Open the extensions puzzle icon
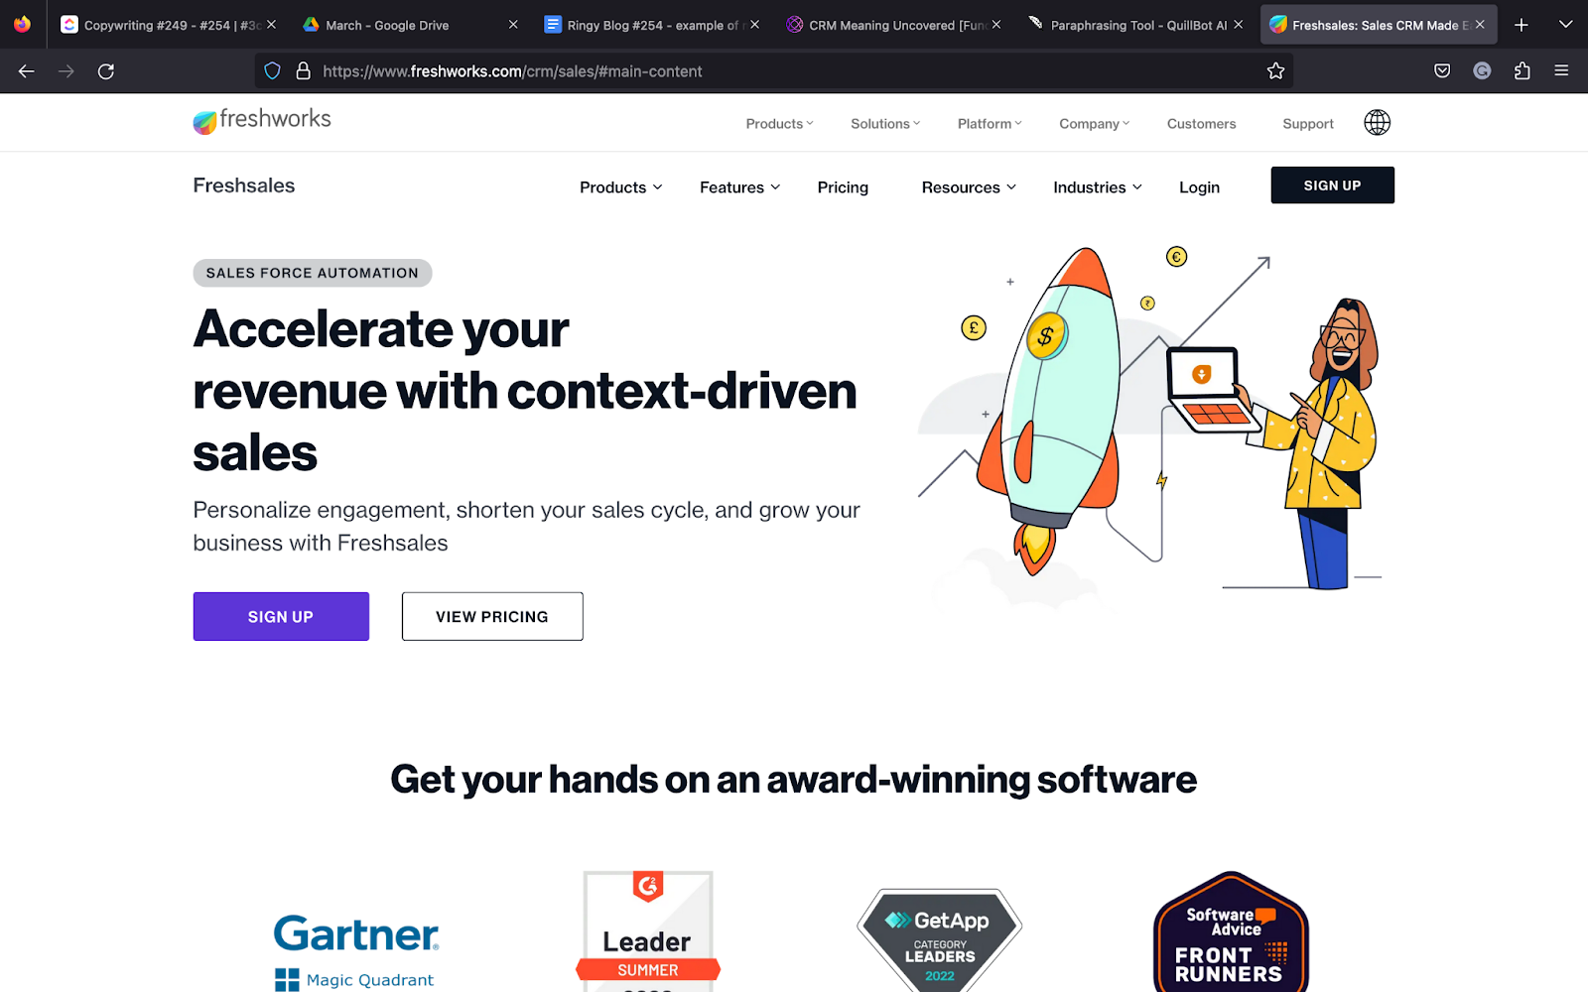1588x992 pixels. [x=1522, y=71]
